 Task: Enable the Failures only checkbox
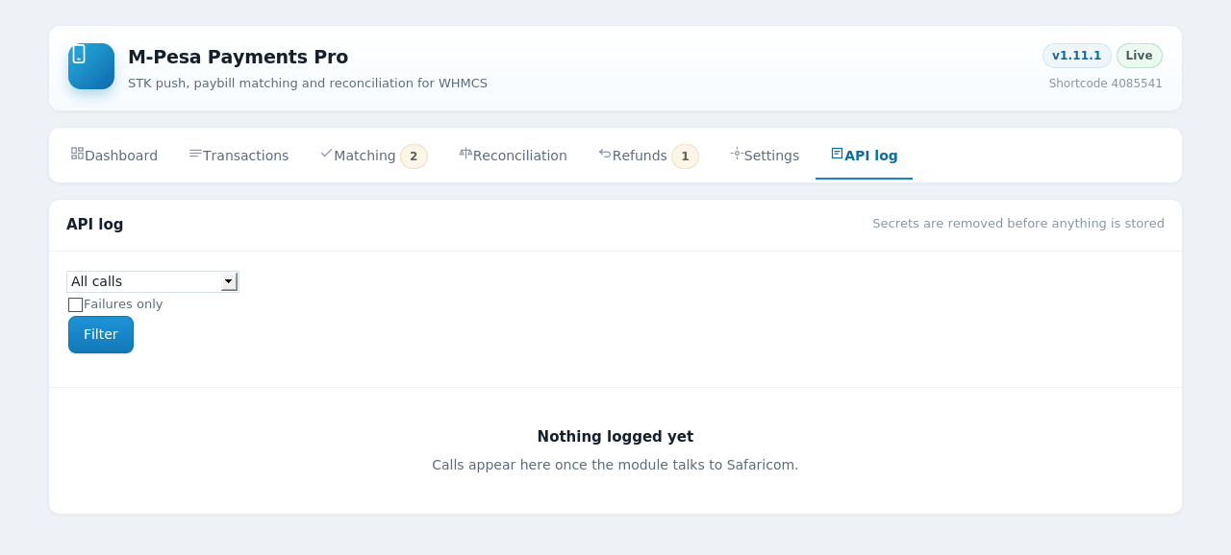(x=75, y=304)
